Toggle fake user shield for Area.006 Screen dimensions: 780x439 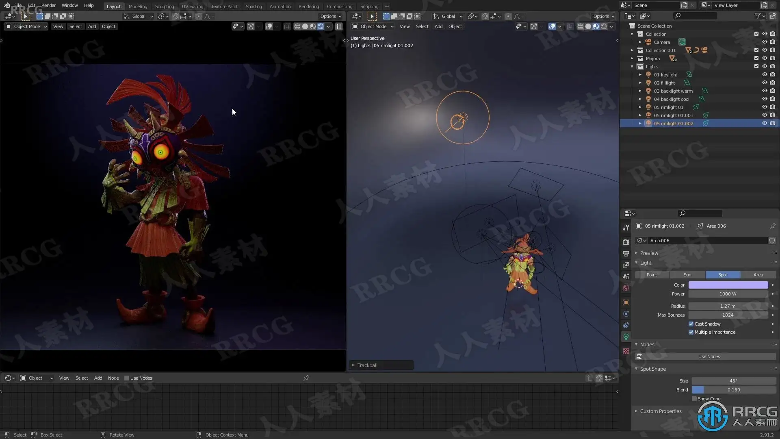coord(772,241)
